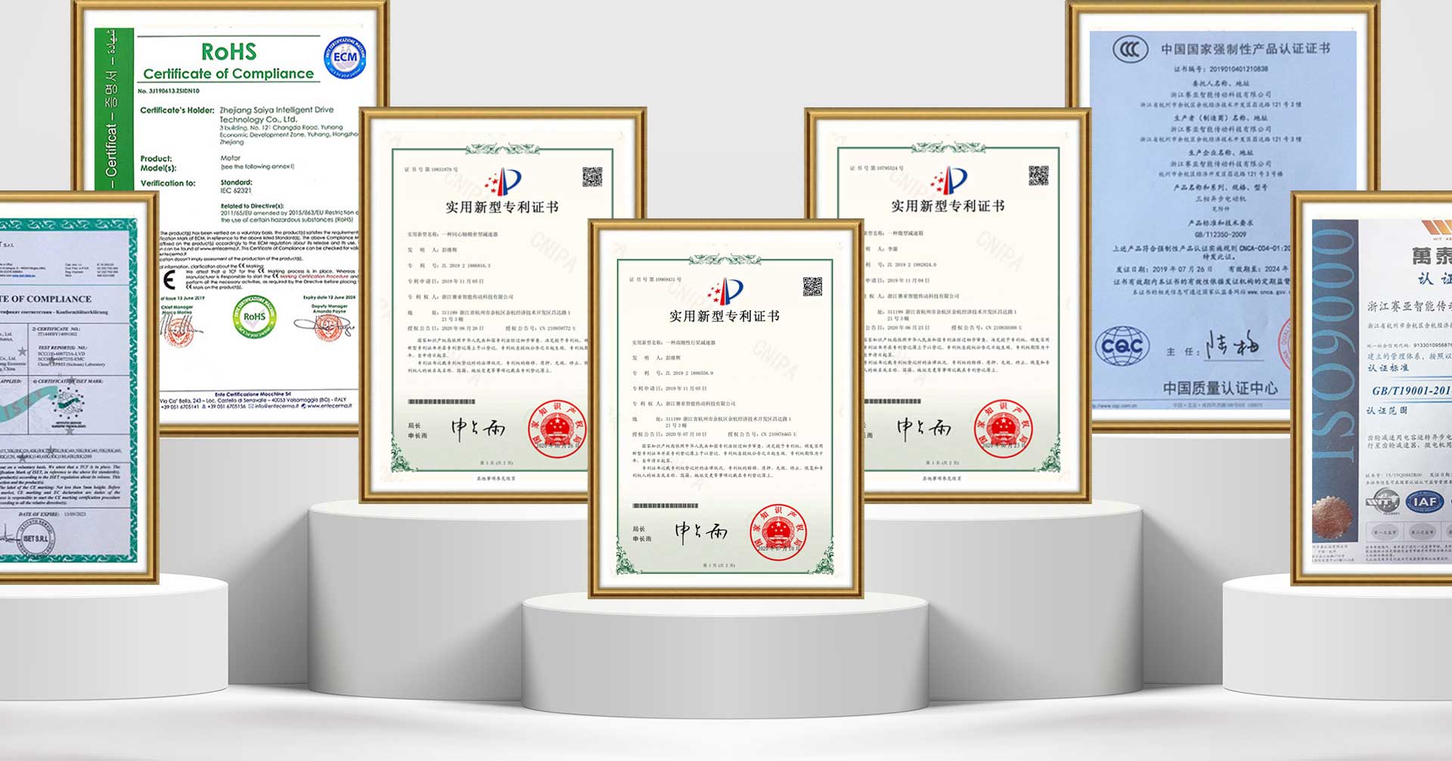This screenshot has width=1452, height=761.
Task: Click the green RoHS seal badge
Action: coord(254,317)
